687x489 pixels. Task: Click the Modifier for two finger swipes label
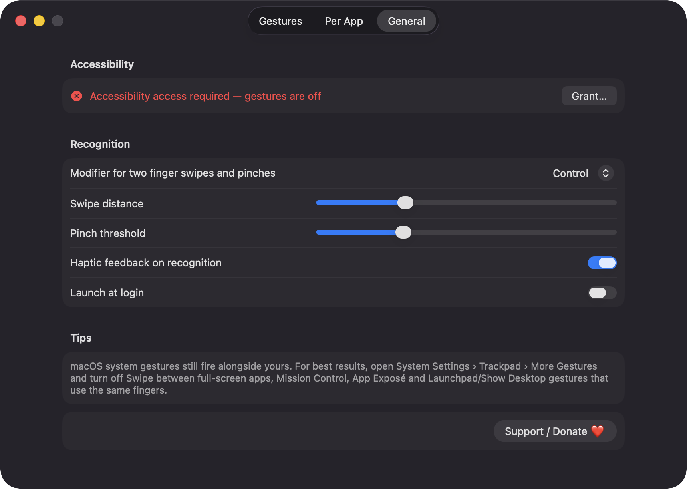(x=173, y=173)
